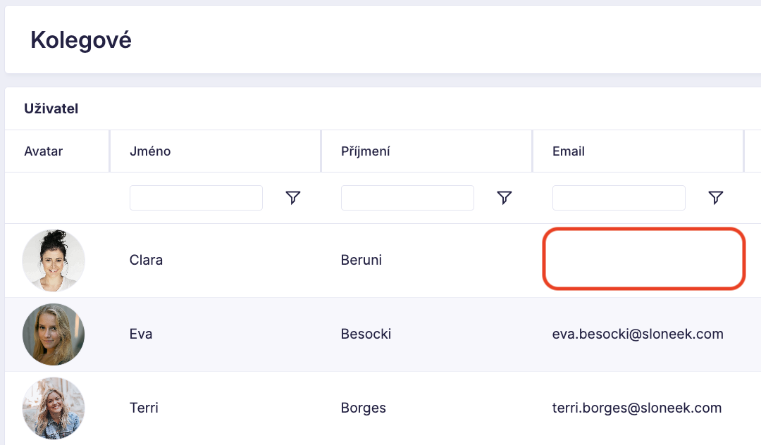Viewport: 761px width, 445px height.
Task: Focus the Jméno filter text field
Action: (196, 198)
